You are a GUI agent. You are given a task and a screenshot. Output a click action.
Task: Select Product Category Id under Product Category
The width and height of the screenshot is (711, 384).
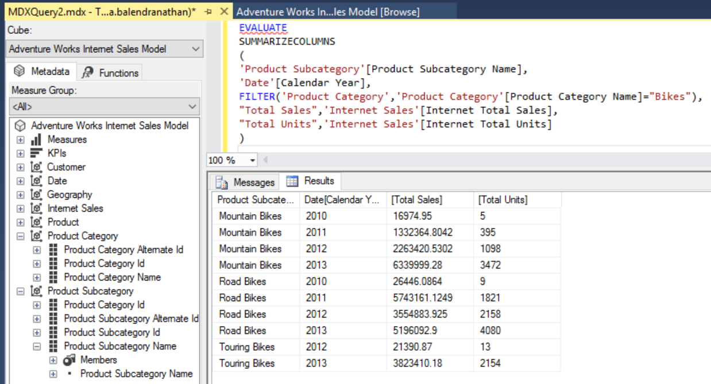click(x=104, y=263)
